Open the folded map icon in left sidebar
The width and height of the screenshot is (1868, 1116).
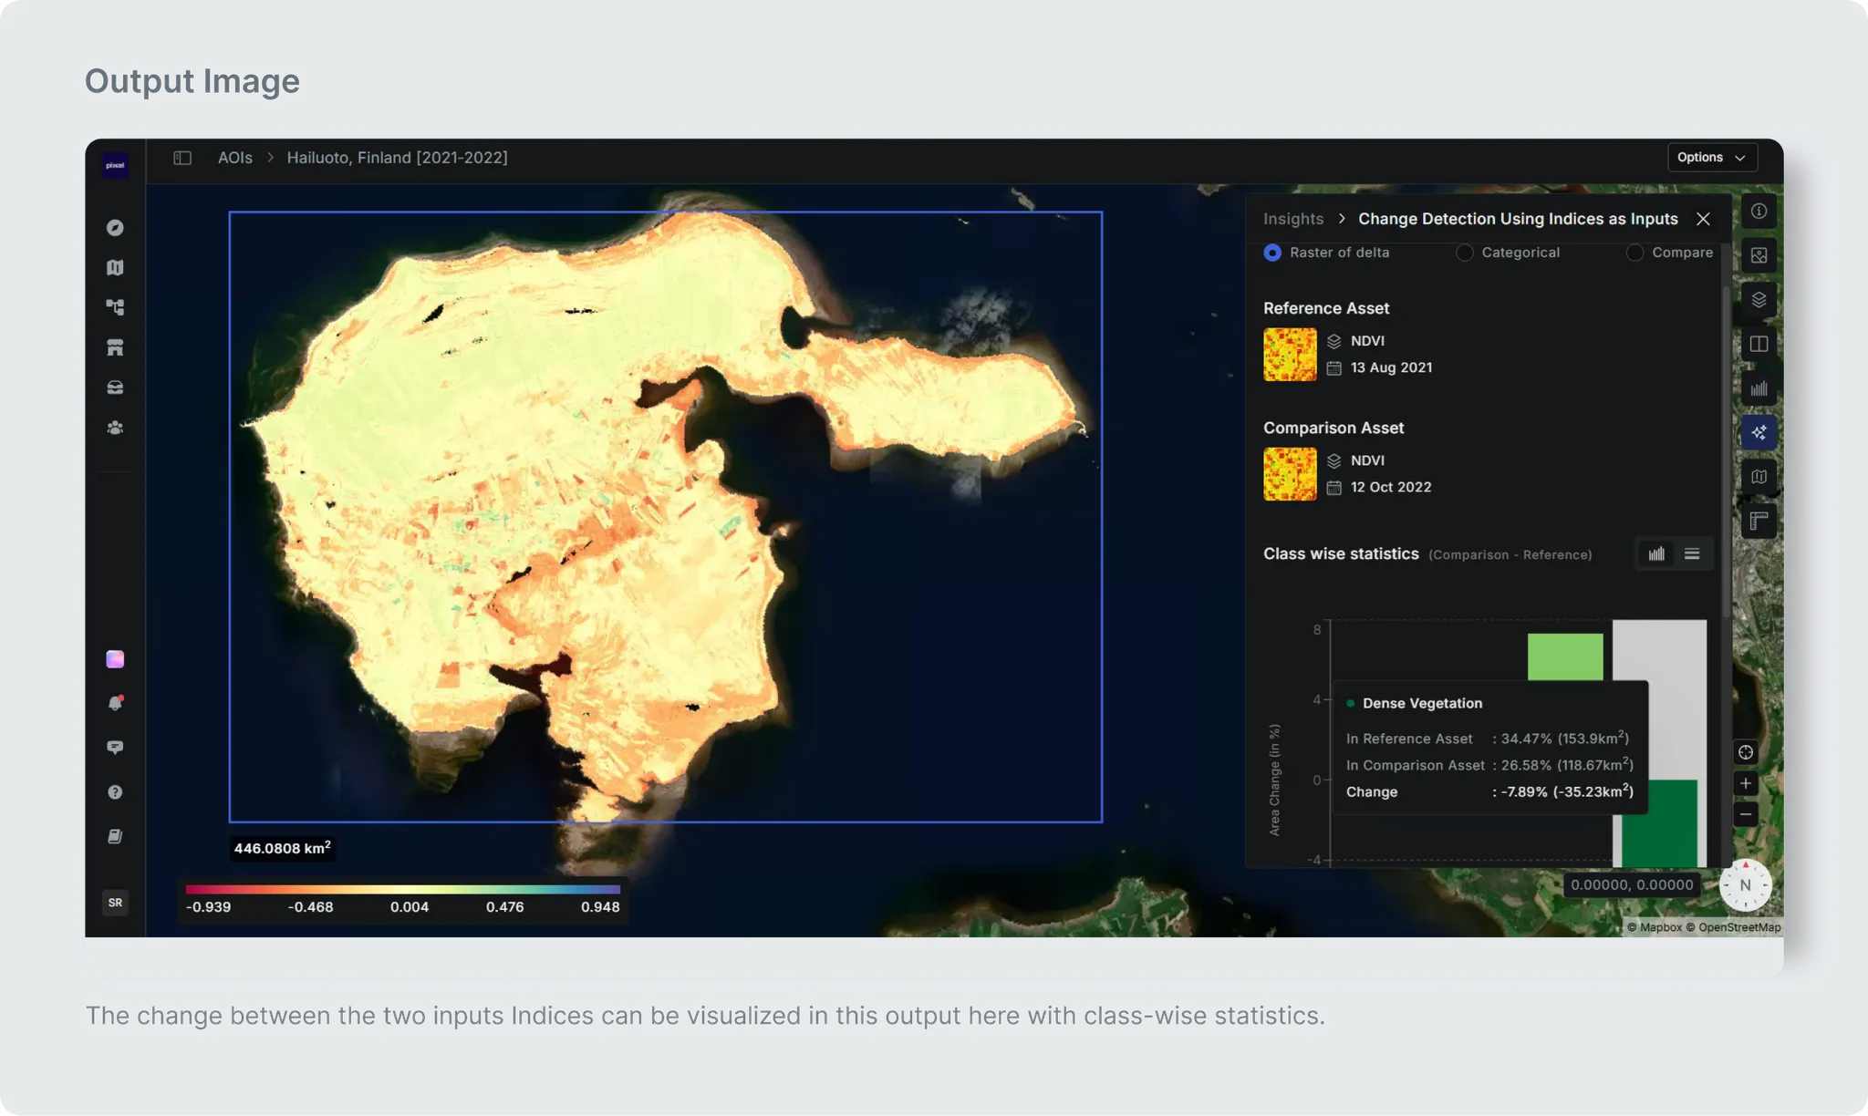(115, 267)
